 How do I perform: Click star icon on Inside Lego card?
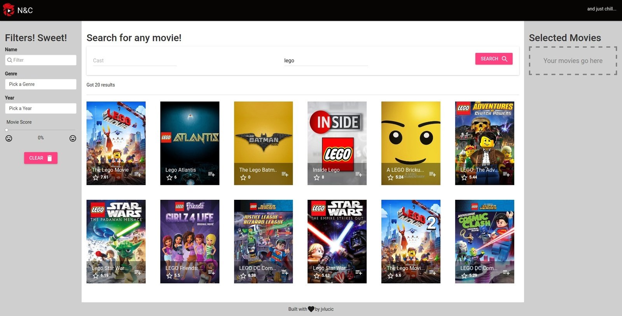click(x=317, y=177)
